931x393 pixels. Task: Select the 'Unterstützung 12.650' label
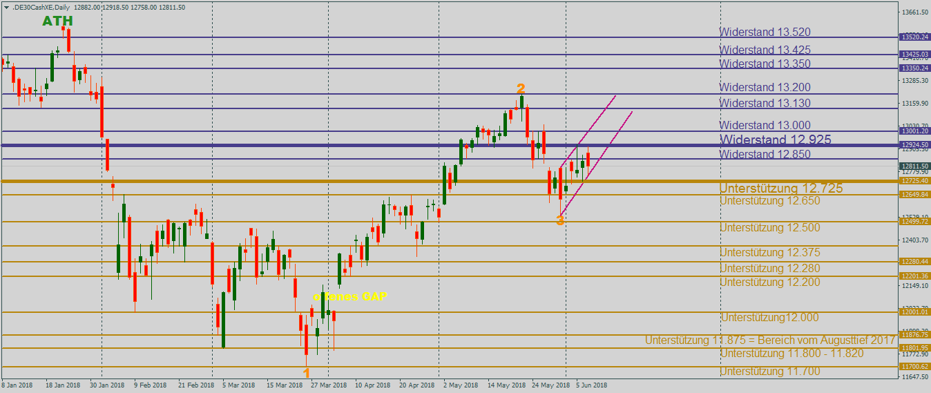(x=769, y=200)
